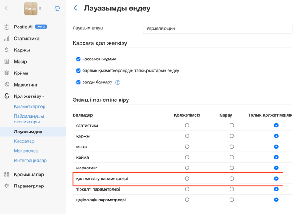This screenshot has width=301, height=214.
Task: Select full access for қойма
Action: click(276, 157)
